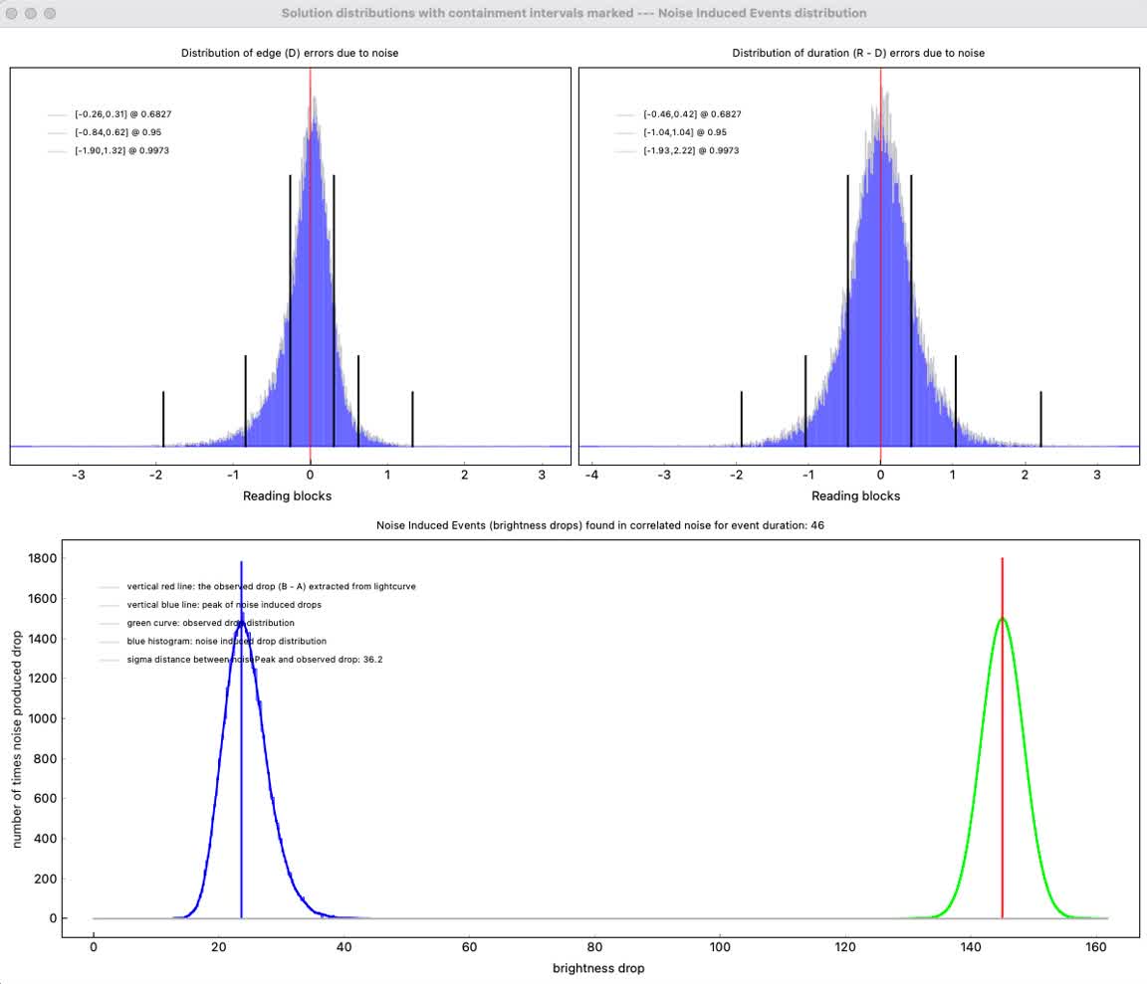Screen dimensions: 1147x984
Task: Click the "brightness drop" x-axis label
Action: click(599, 968)
